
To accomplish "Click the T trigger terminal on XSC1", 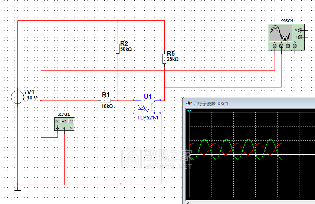I will (300, 37).
